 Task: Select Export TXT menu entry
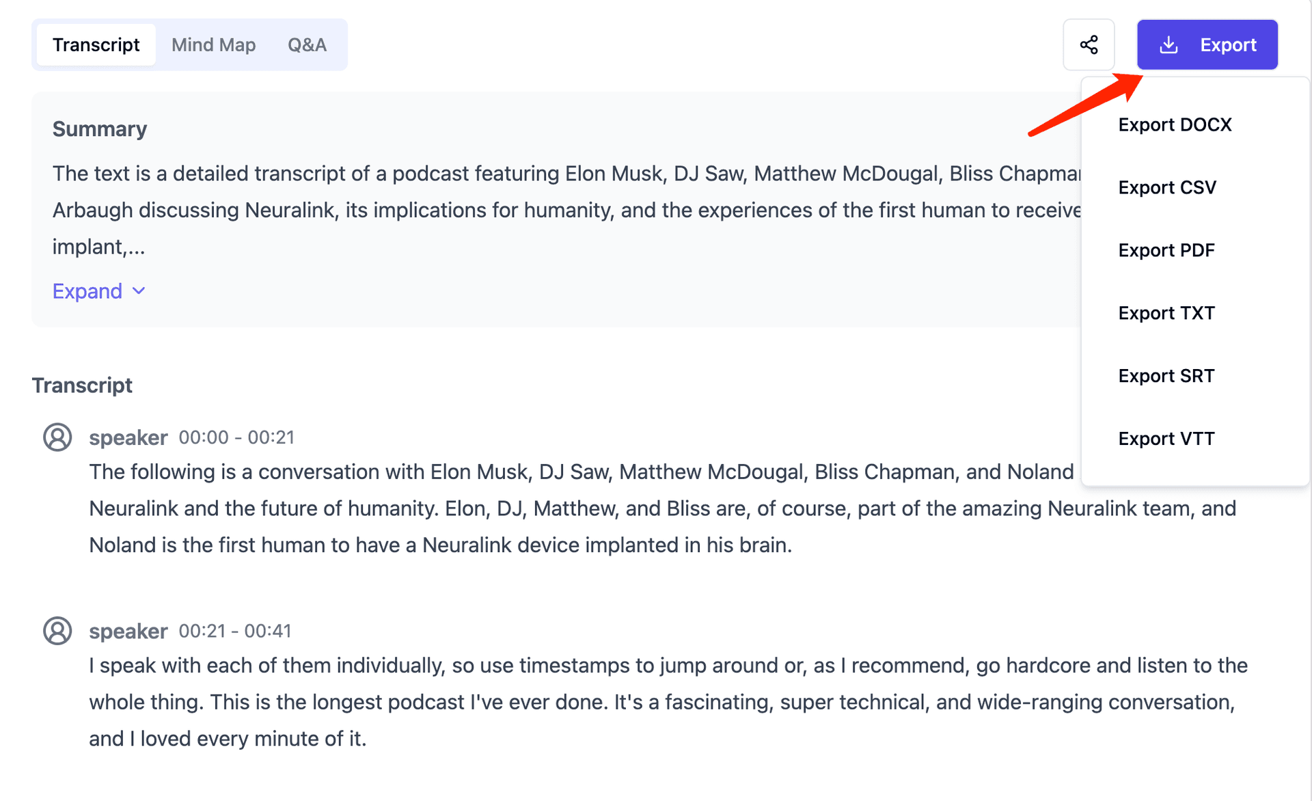[1166, 314]
